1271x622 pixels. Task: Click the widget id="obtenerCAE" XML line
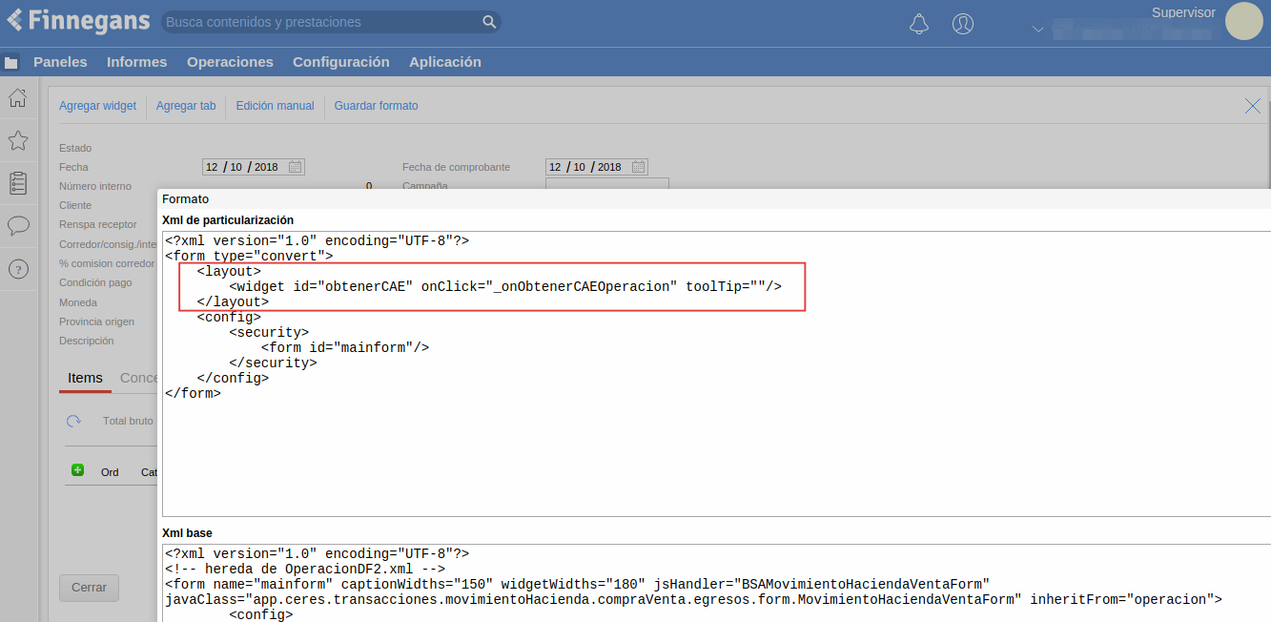[x=505, y=286]
